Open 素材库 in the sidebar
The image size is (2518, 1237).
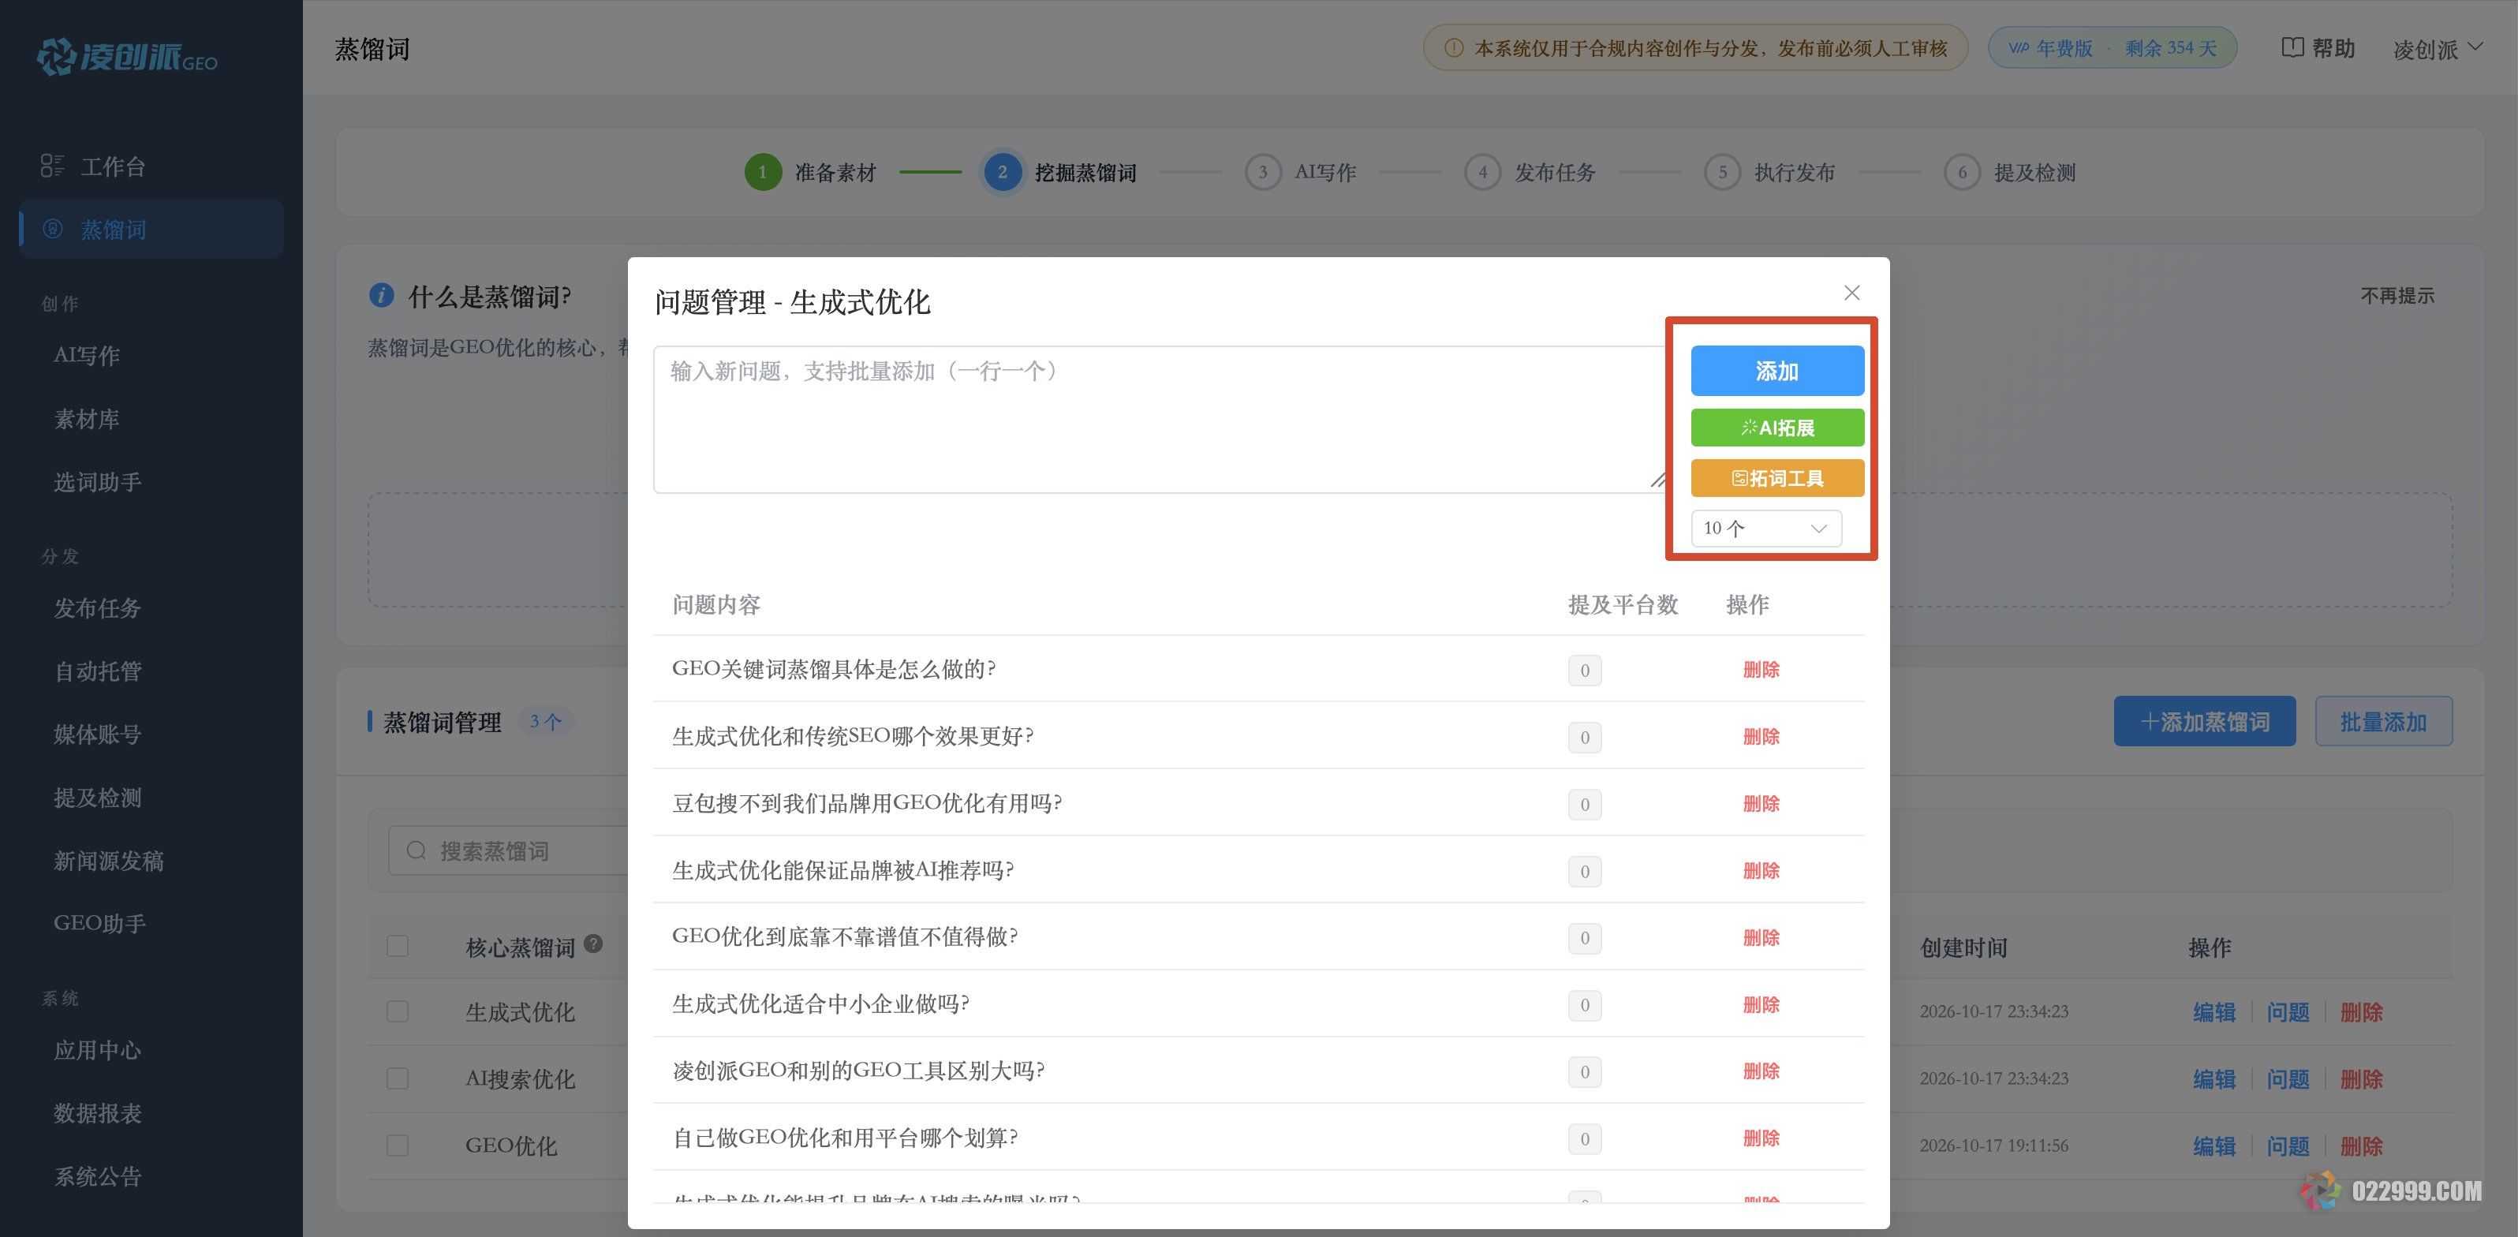pos(87,419)
